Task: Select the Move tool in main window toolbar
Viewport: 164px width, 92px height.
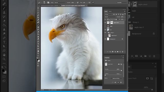Action: coord(38,8)
